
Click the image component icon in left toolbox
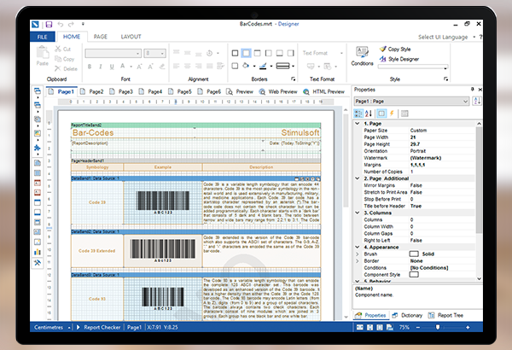[38, 133]
